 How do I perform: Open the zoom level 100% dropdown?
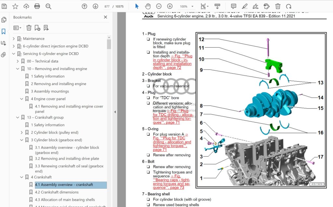[x=186, y=7]
